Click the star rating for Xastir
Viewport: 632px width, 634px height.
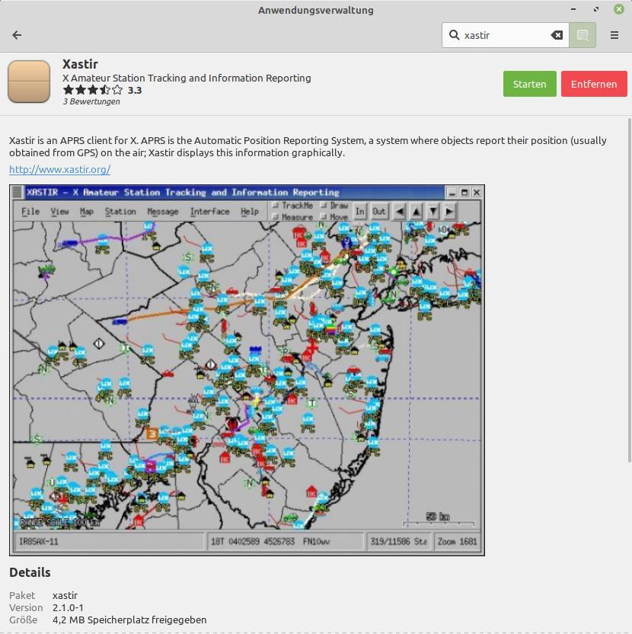93,90
